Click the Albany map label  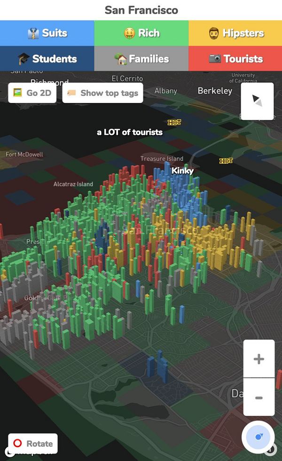(x=166, y=91)
